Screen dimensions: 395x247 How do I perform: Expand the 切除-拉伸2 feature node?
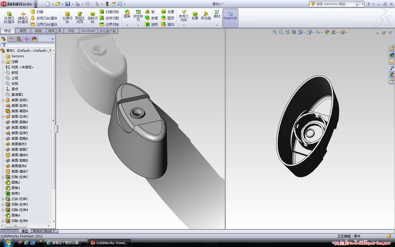tap(3, 177)
